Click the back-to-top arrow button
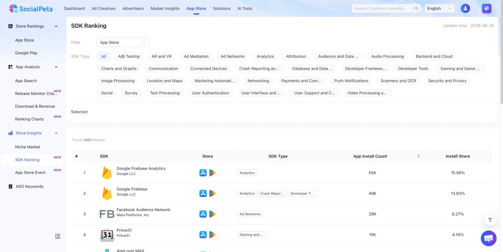 490,220
